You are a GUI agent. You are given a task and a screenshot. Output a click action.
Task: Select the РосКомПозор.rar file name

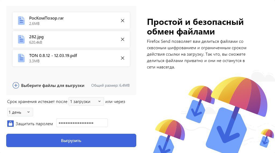tap(47, 18)
